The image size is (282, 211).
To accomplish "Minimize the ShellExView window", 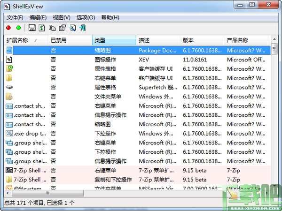I will 240,5.
